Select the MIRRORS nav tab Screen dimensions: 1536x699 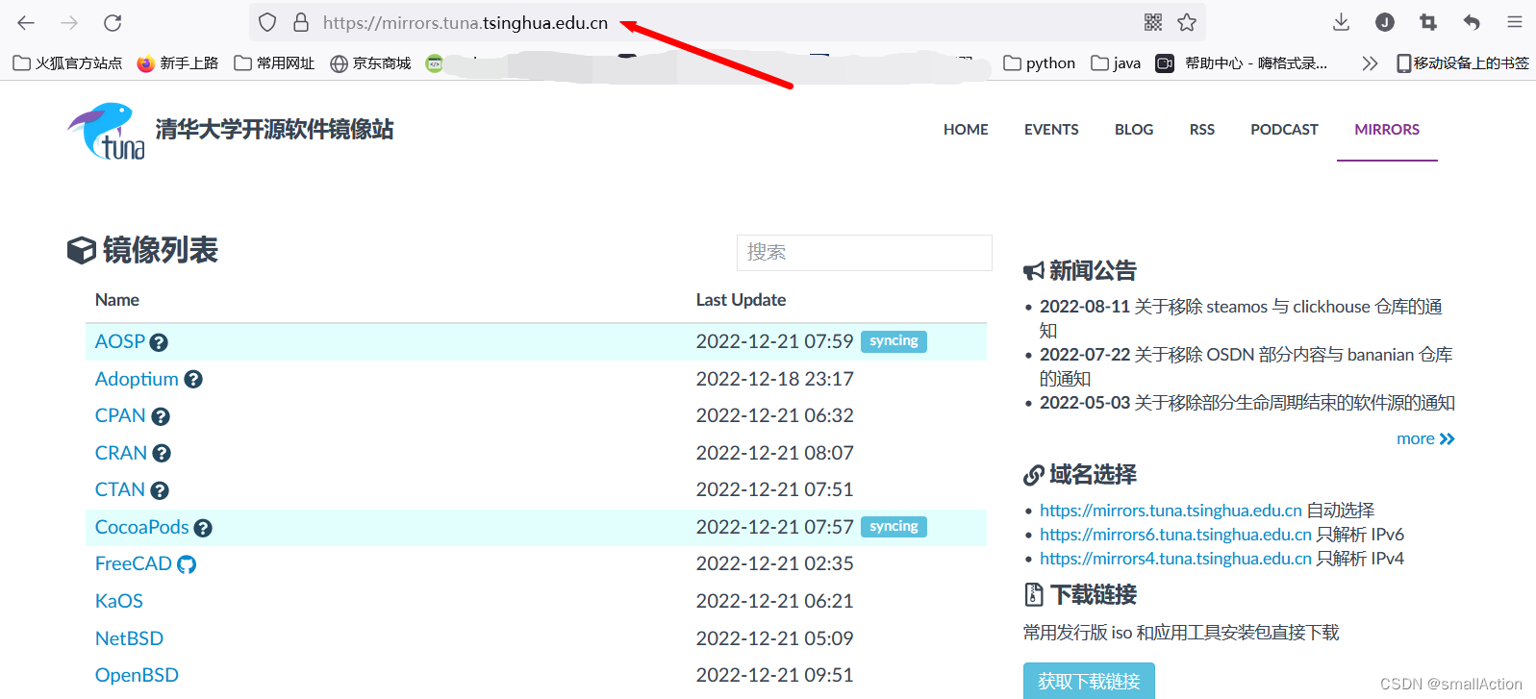tap(1387, 130)
